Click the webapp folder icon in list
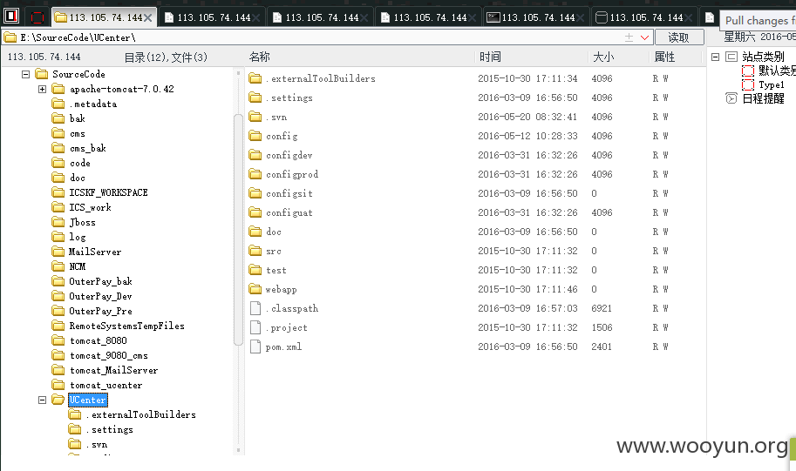 tap(255, 290)
